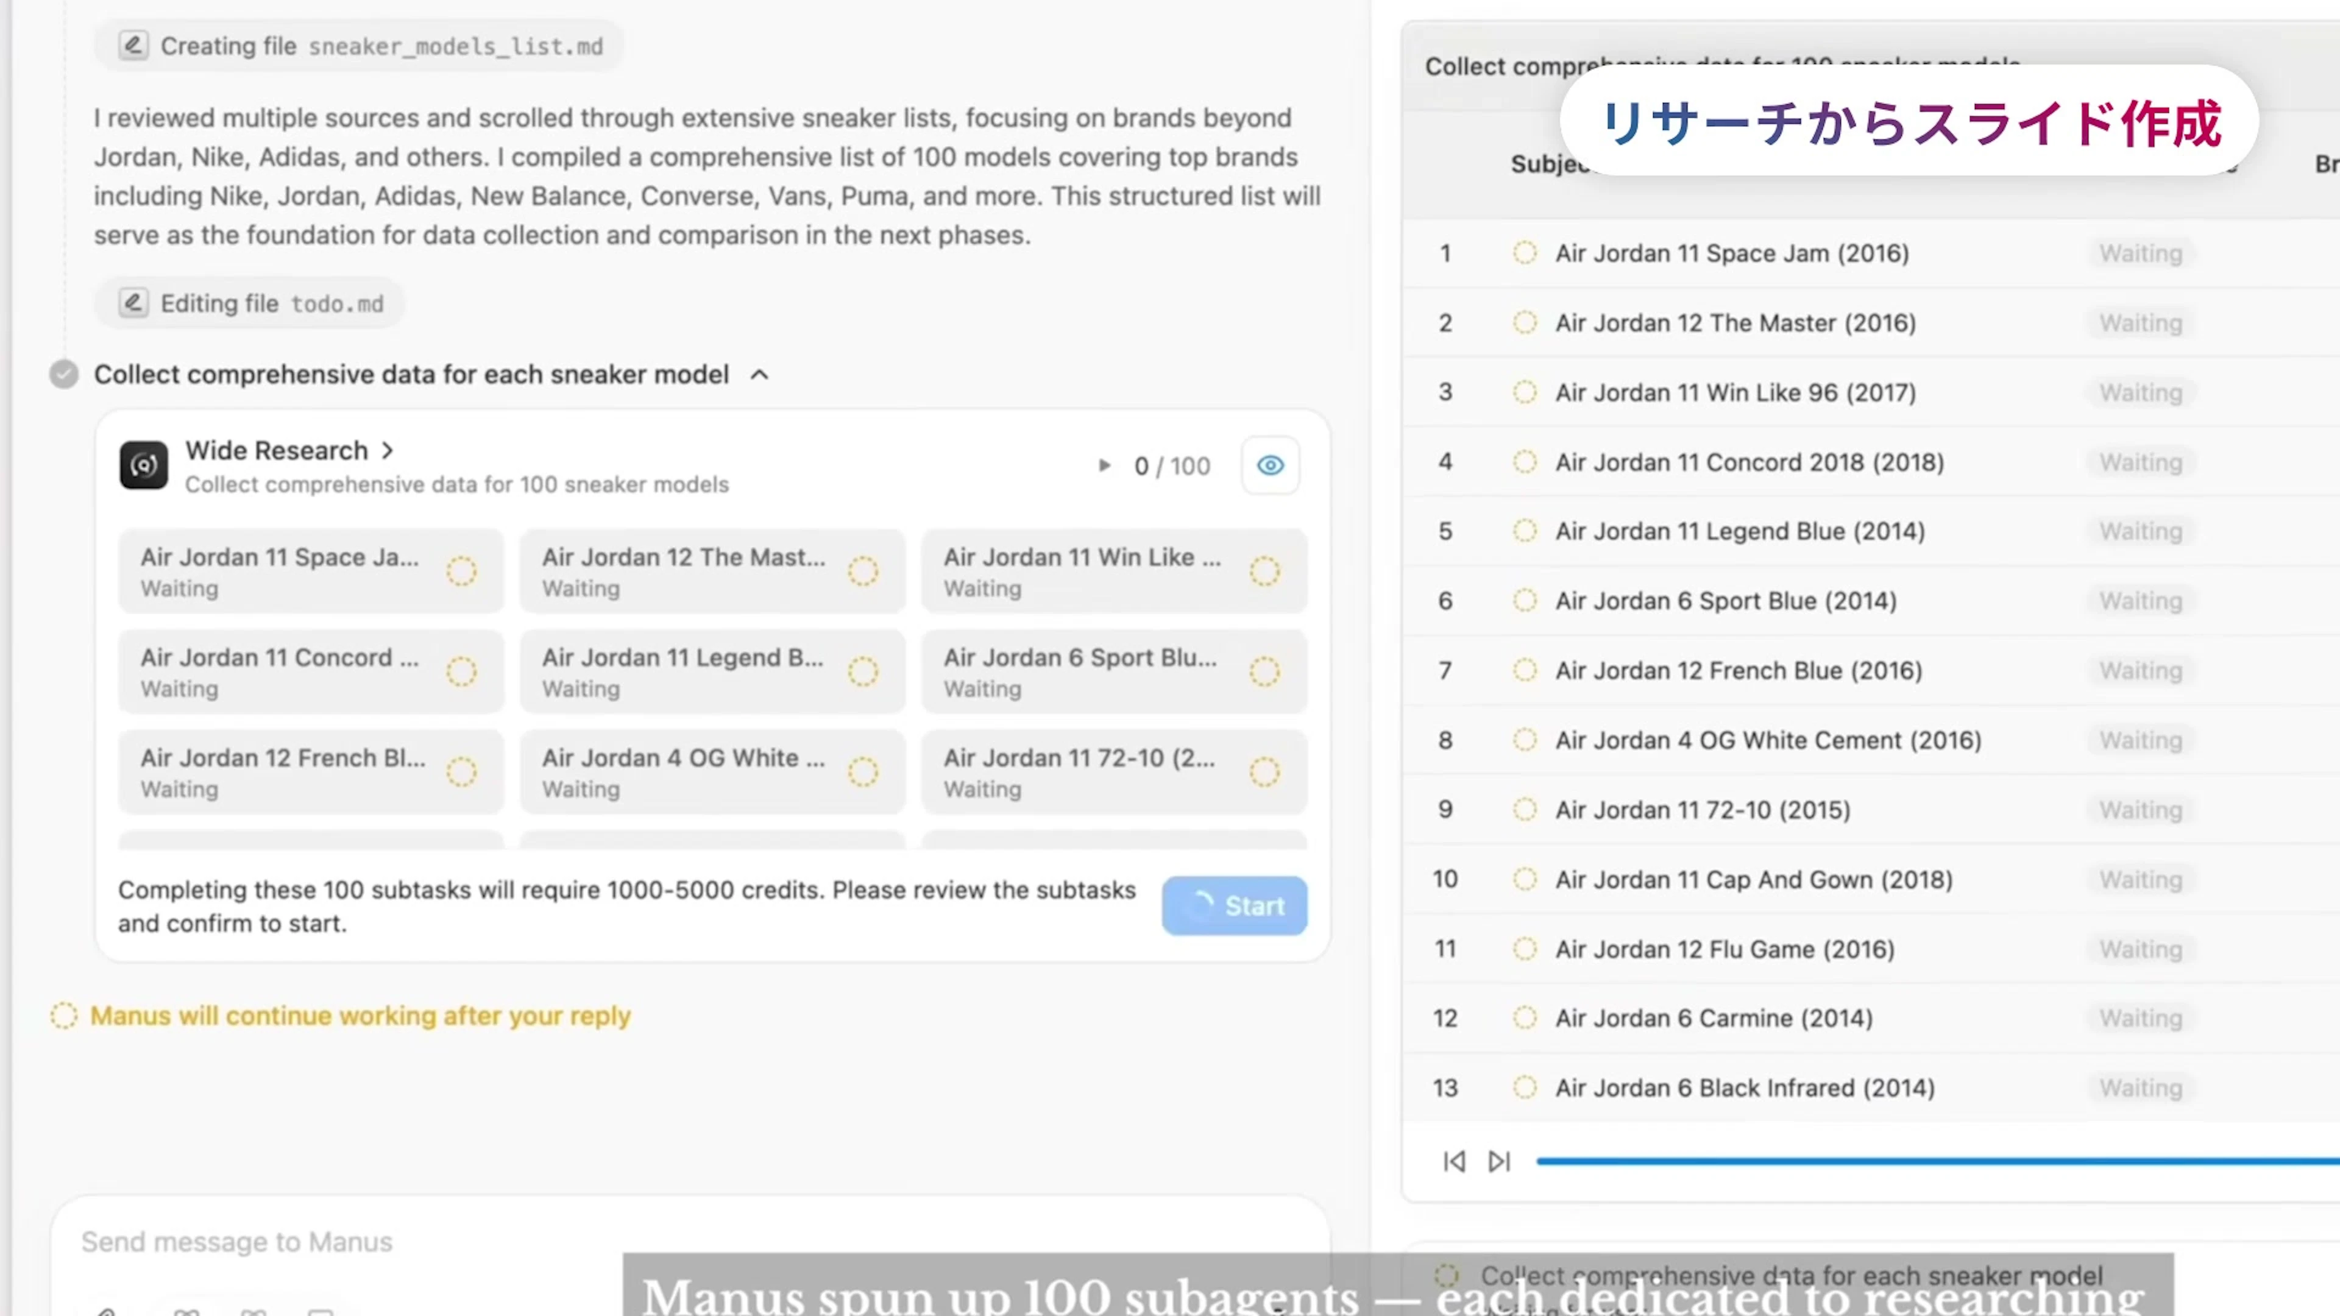Viewport: 2340px width, 1316px height.
Task: Collapse the Collect comprehensive data section
Action: pyautogui.click(x=759, y=374)
